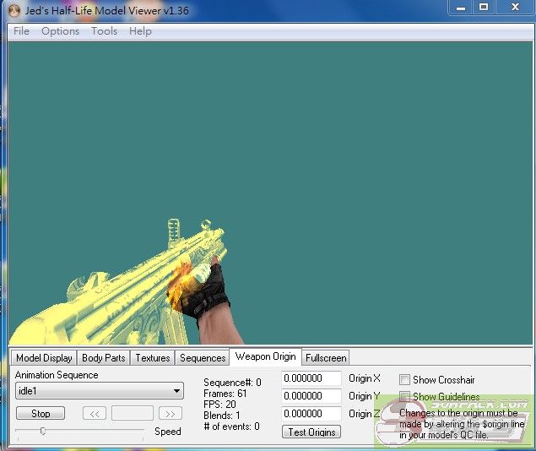
Task: Expand the Animation Sequence dropdown
Action: (x=176, y=391)
